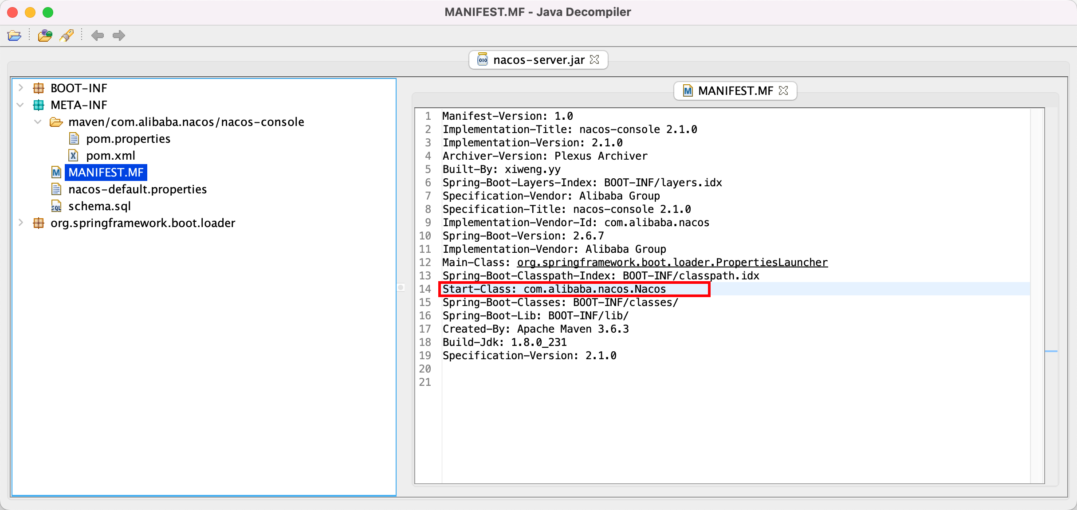
Task: Click the Build-Jdk: 1.8.0_231 line
Action: pos(504,342)
